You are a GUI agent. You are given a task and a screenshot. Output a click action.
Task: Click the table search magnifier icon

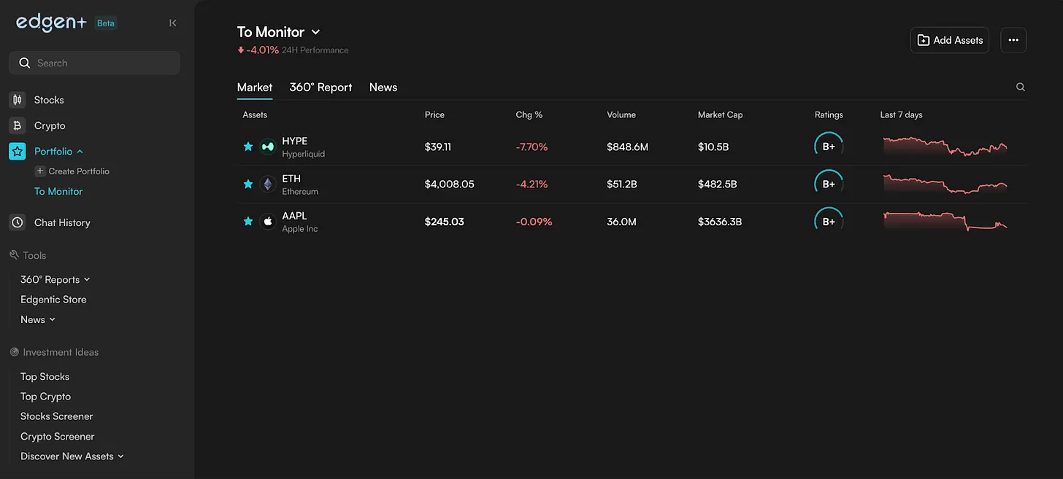(1020, 87)
